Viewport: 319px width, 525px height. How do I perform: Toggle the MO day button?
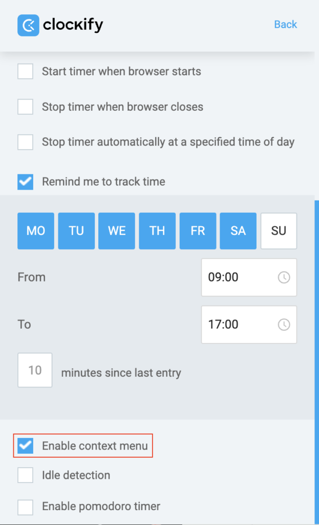pyautogui.click(x=36, y=231)
